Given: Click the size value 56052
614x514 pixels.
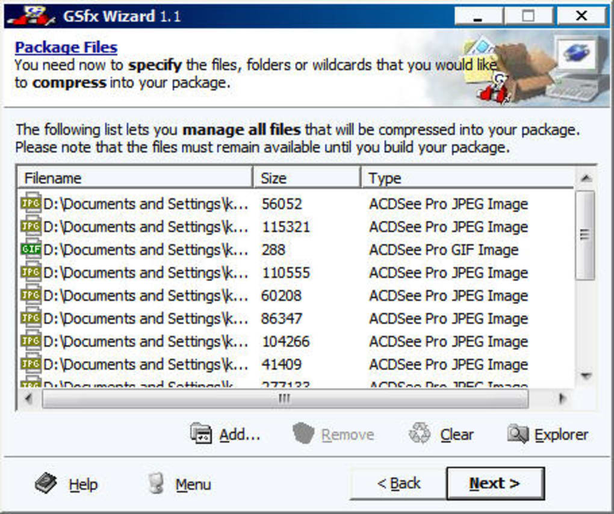Looking at the screenshot, I should pos(282,203).
